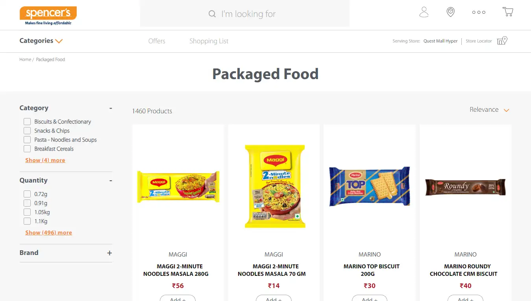Open the Categories dropdown
The image size is (531, 301).
pyautogui.click(x=41, y=41)
